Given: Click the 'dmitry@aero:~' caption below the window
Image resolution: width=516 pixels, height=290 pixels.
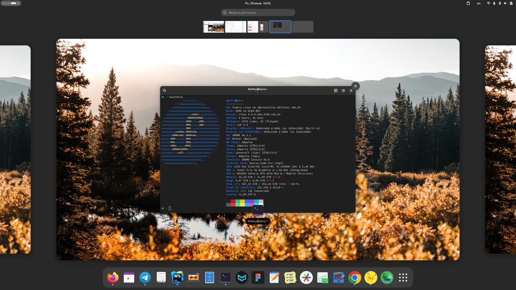Looking at the screenshot, I should [258, 221].
